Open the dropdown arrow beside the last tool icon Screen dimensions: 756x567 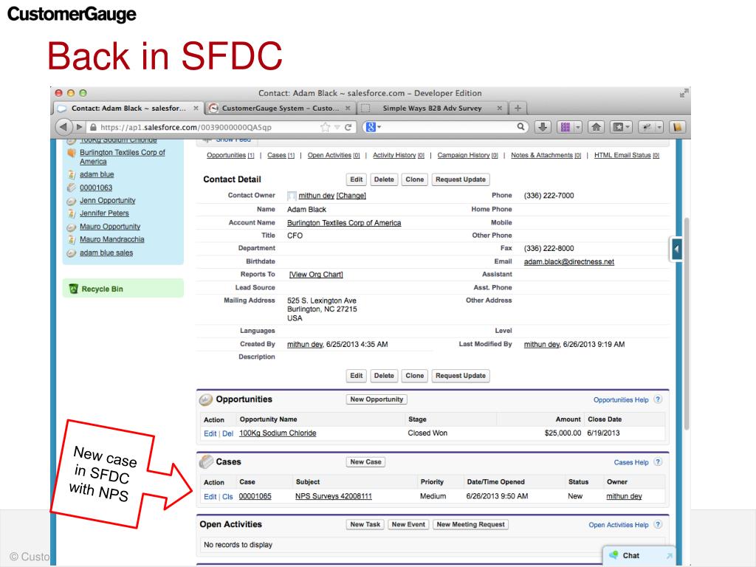click(x=659, y=127)
